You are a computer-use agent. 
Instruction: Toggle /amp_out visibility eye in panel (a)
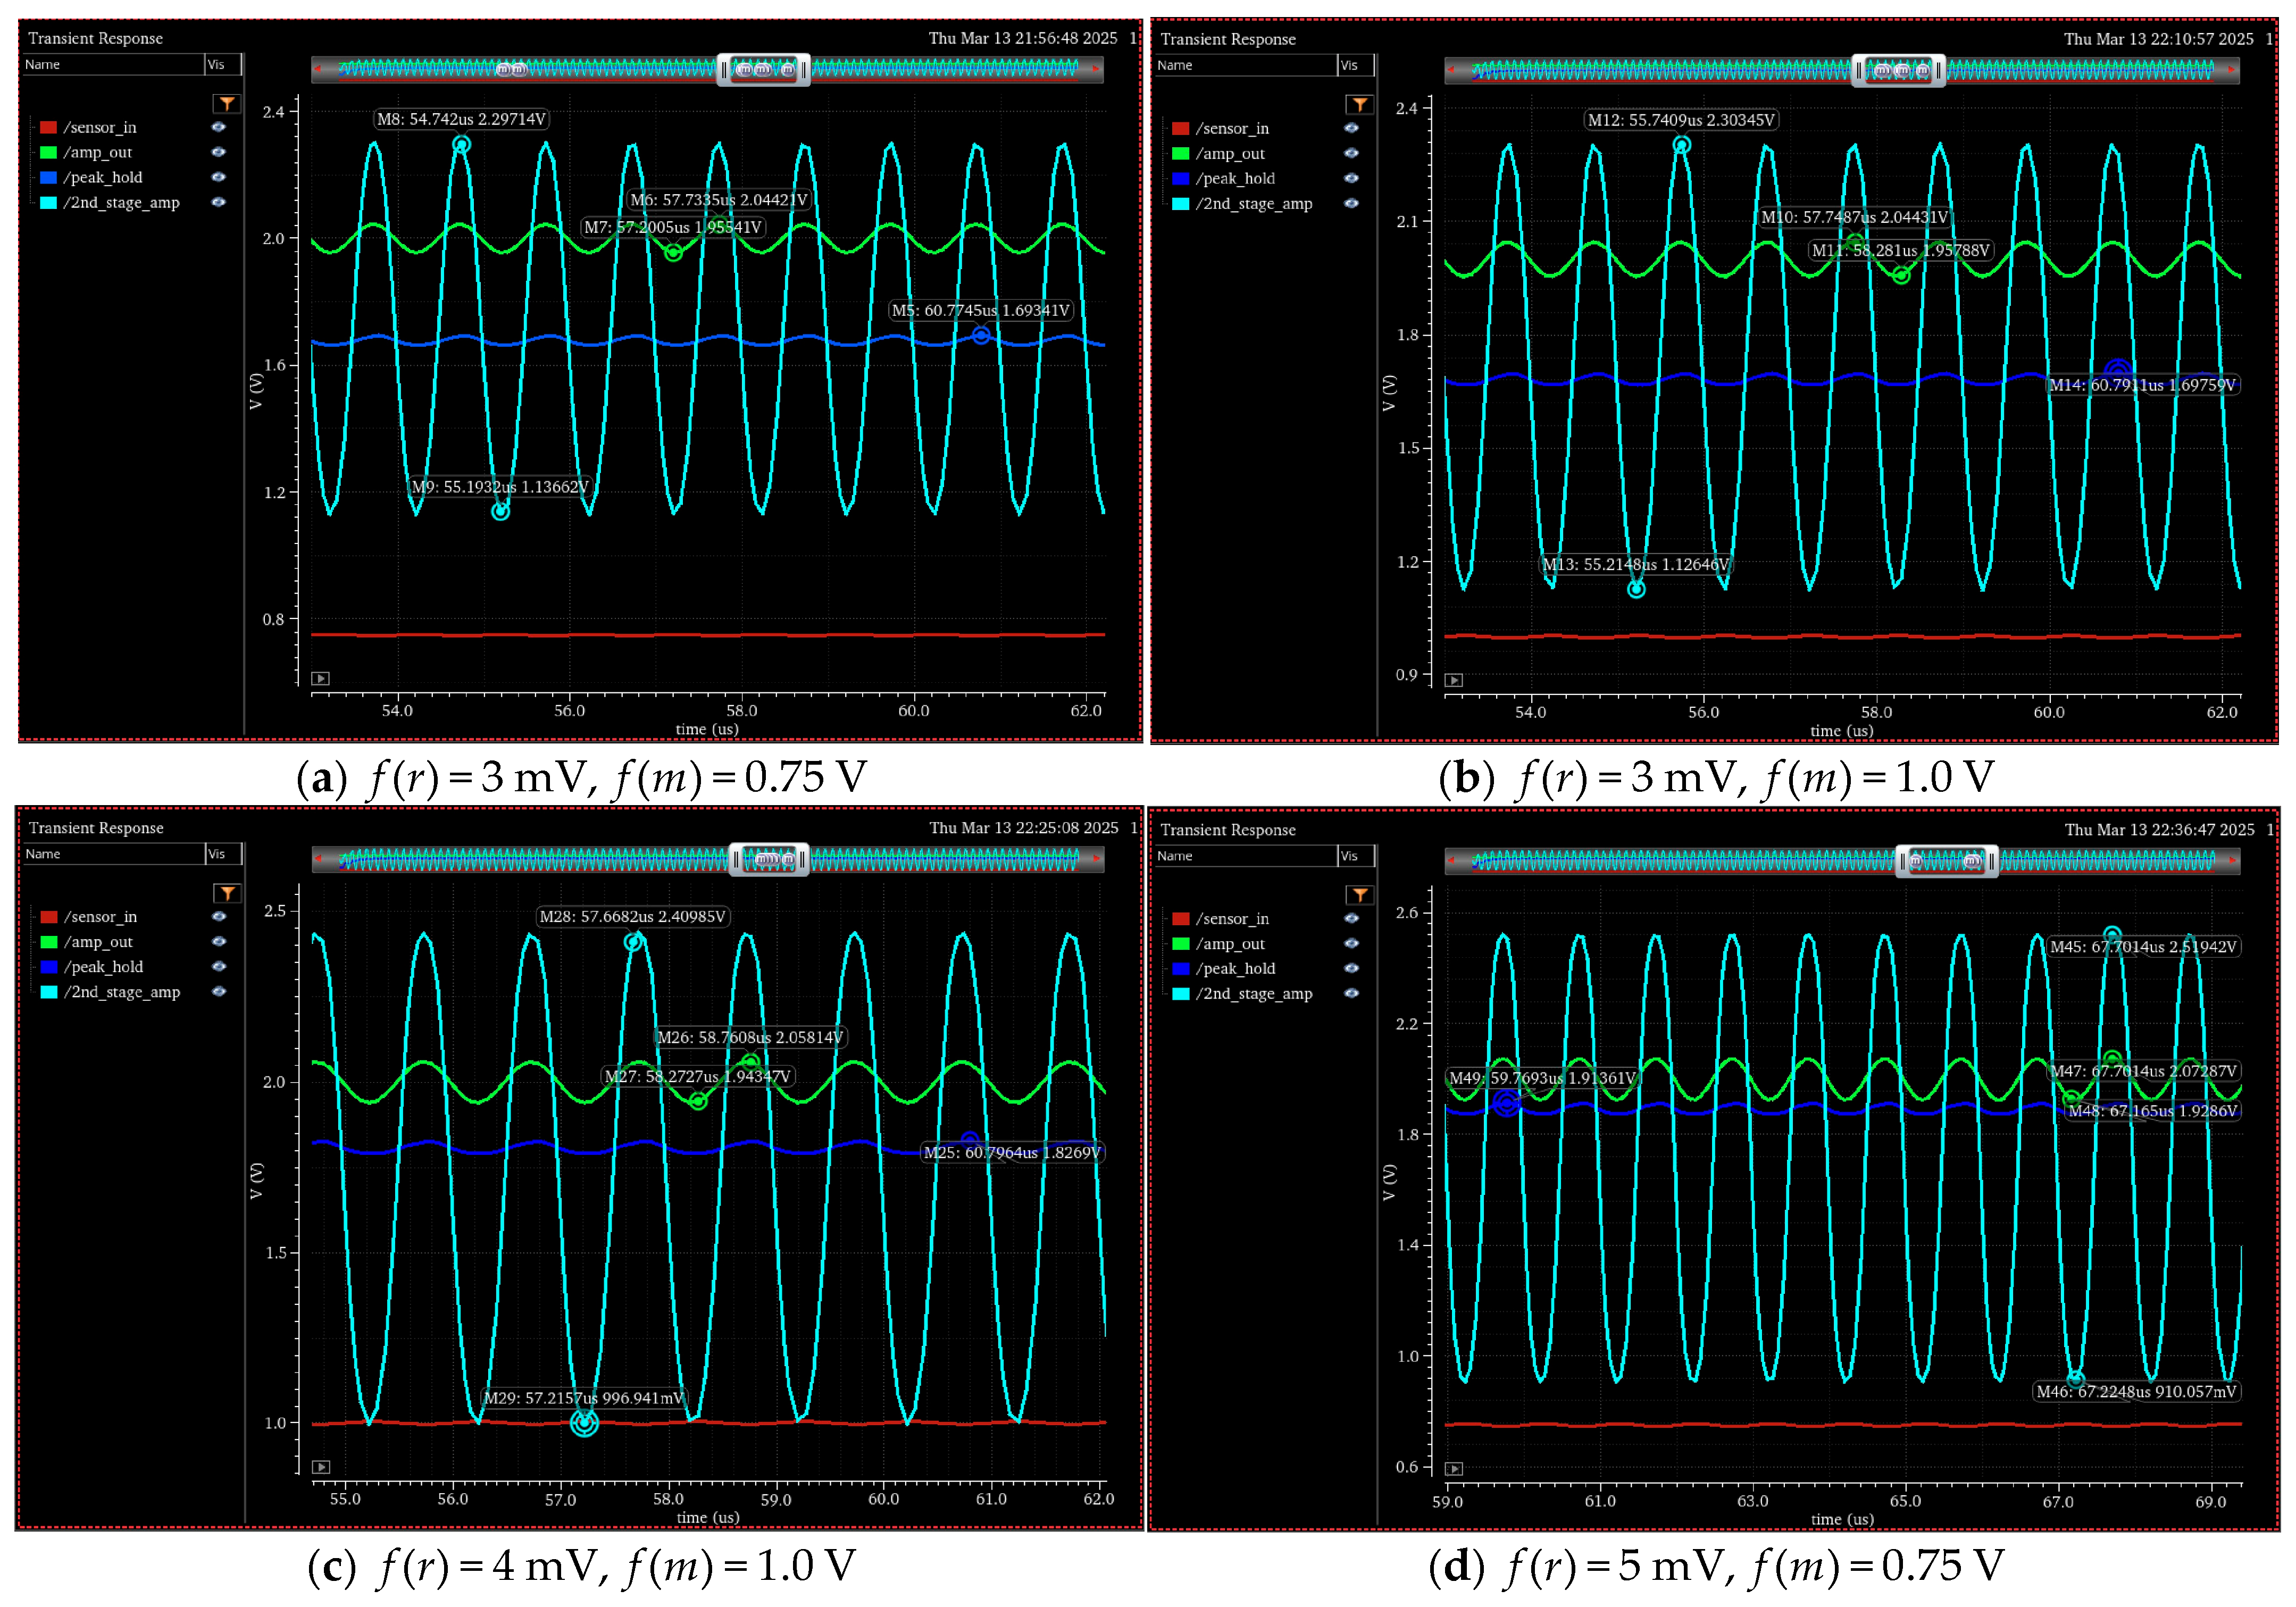219,152
